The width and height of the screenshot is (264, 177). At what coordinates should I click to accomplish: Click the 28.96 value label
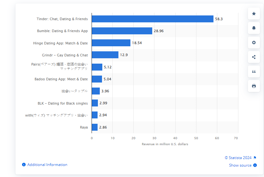point(159,31)
